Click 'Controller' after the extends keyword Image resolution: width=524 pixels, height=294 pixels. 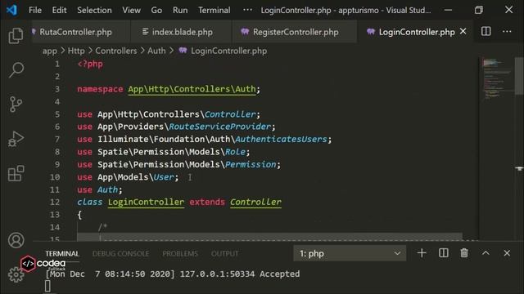(255, 202)
